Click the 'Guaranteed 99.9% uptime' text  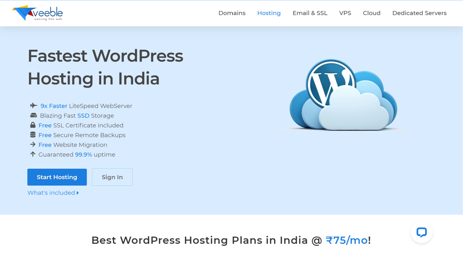(77, 155)
